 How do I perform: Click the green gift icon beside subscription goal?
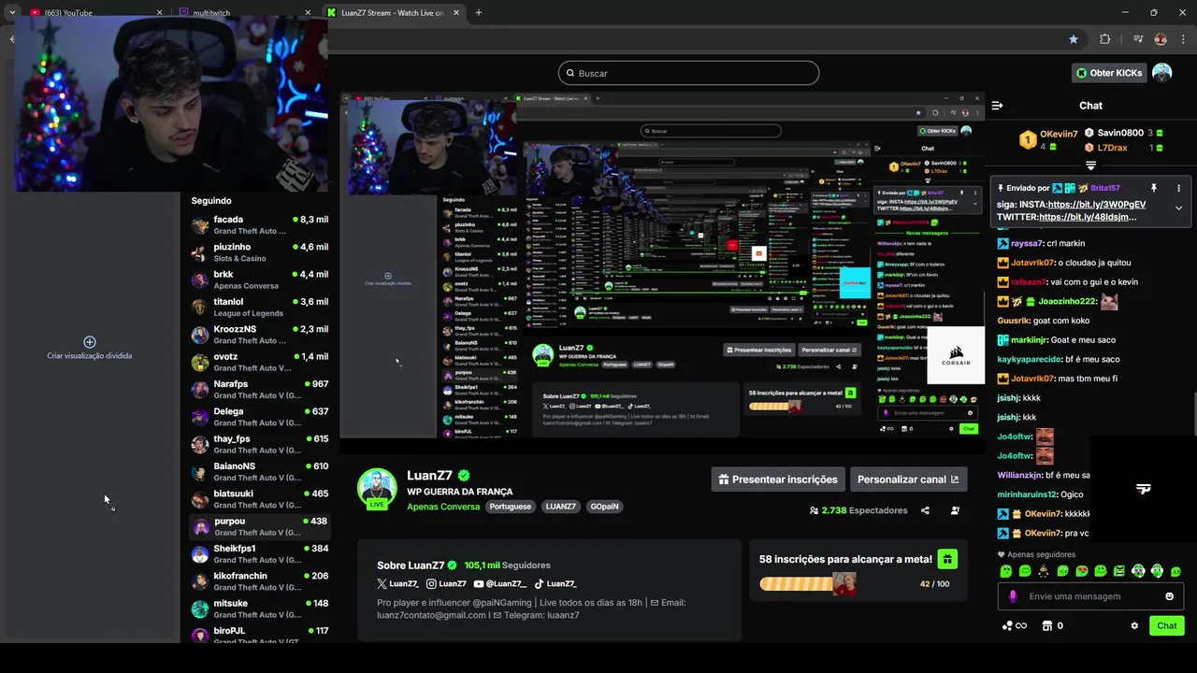tap(946, 559)
